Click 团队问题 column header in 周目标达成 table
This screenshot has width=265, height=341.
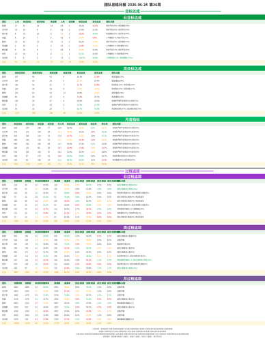[x=115, y=73]
